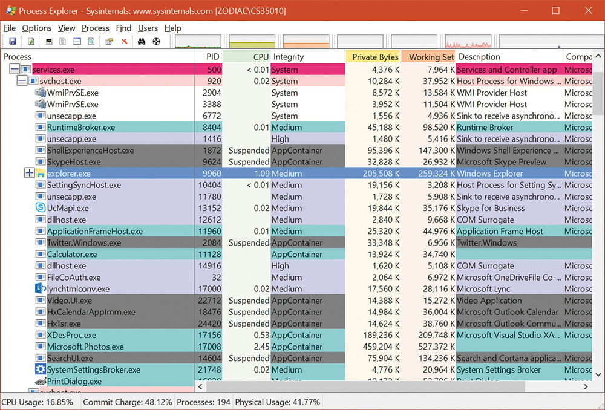Click the horizontal scrollbar right arrow

click(x=585, y=386)
